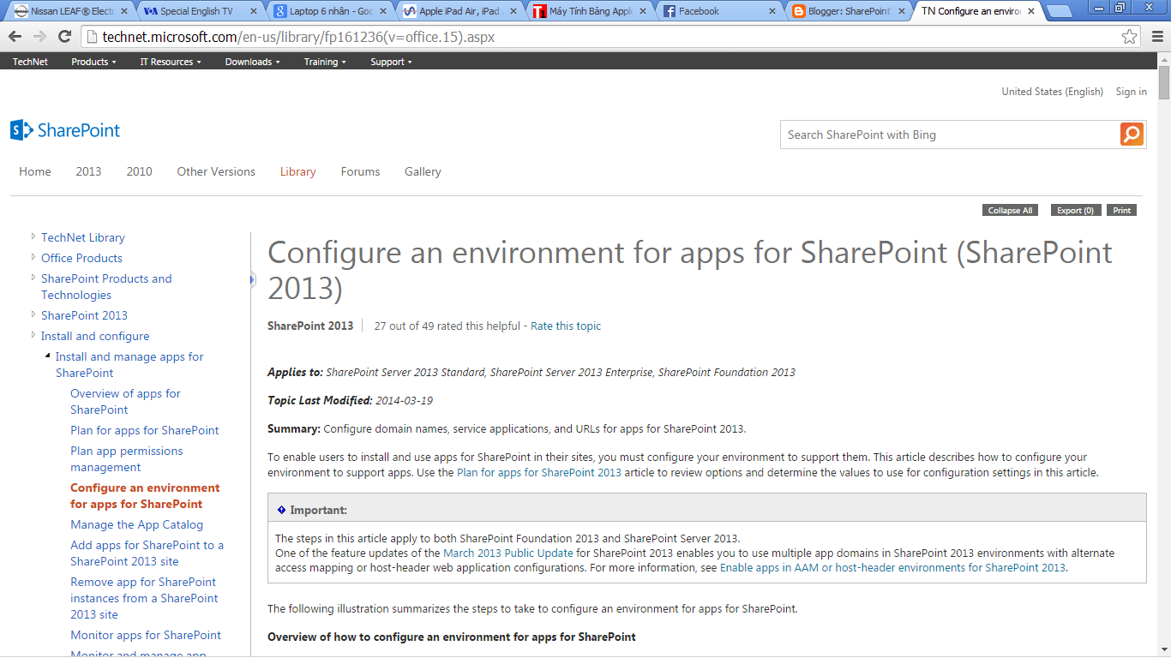Open the Training dropdown menu
Viewport: 1171px width, 658px height.
pos(325,62)
